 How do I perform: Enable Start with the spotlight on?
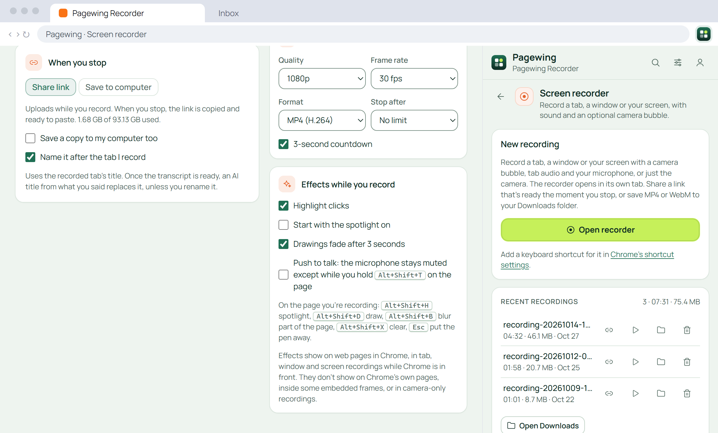[x=283, y=225]
